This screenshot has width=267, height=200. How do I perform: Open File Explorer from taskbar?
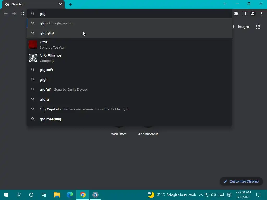pos(57,195)
